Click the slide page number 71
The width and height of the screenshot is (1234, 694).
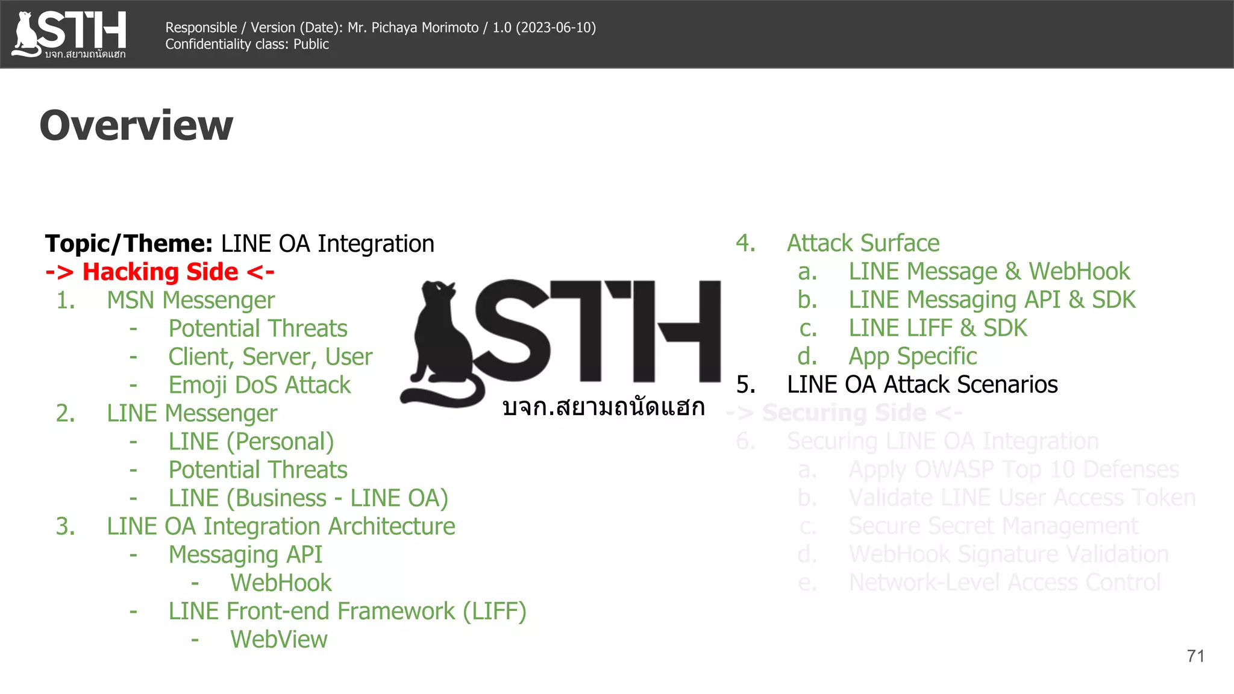click(1195, 656)
